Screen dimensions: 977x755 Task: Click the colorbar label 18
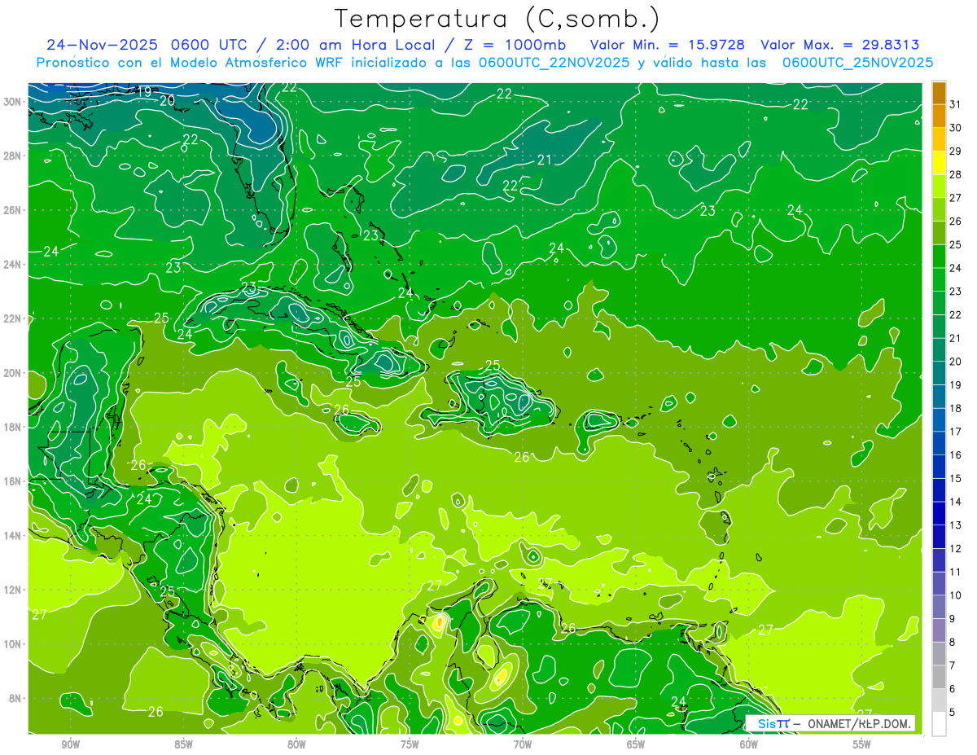pyautogui.click(x=956, y=409)
